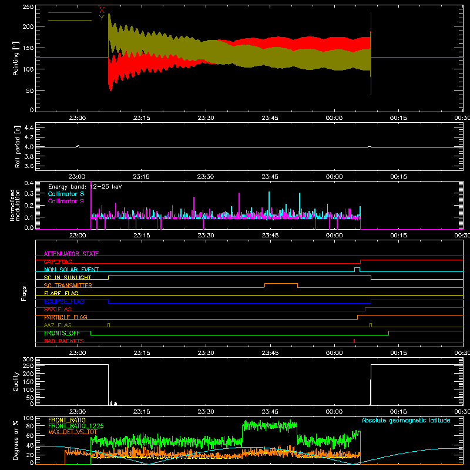Click the GAP_FLAG label
Screen dimensions: 470x470
58,261
